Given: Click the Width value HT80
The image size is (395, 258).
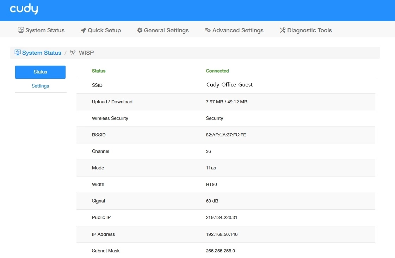Looking at the screenshot, I should 211,185.
